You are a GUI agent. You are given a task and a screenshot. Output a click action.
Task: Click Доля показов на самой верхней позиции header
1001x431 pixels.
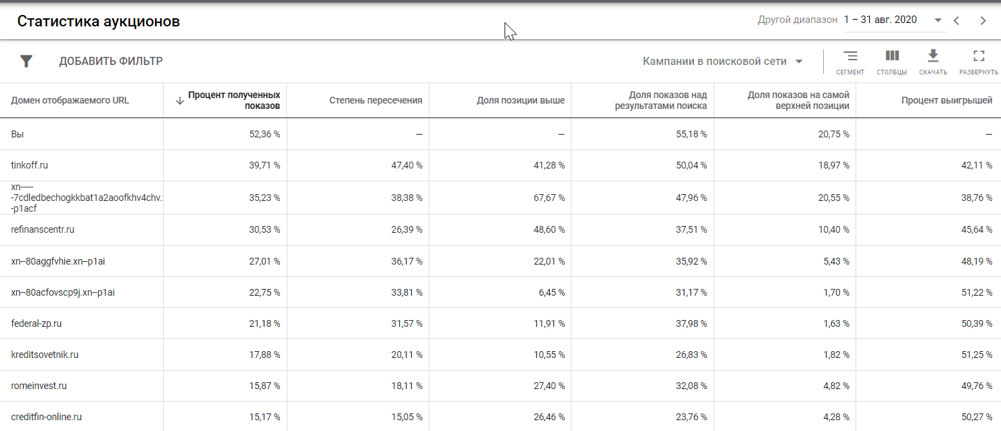[798, 101]
